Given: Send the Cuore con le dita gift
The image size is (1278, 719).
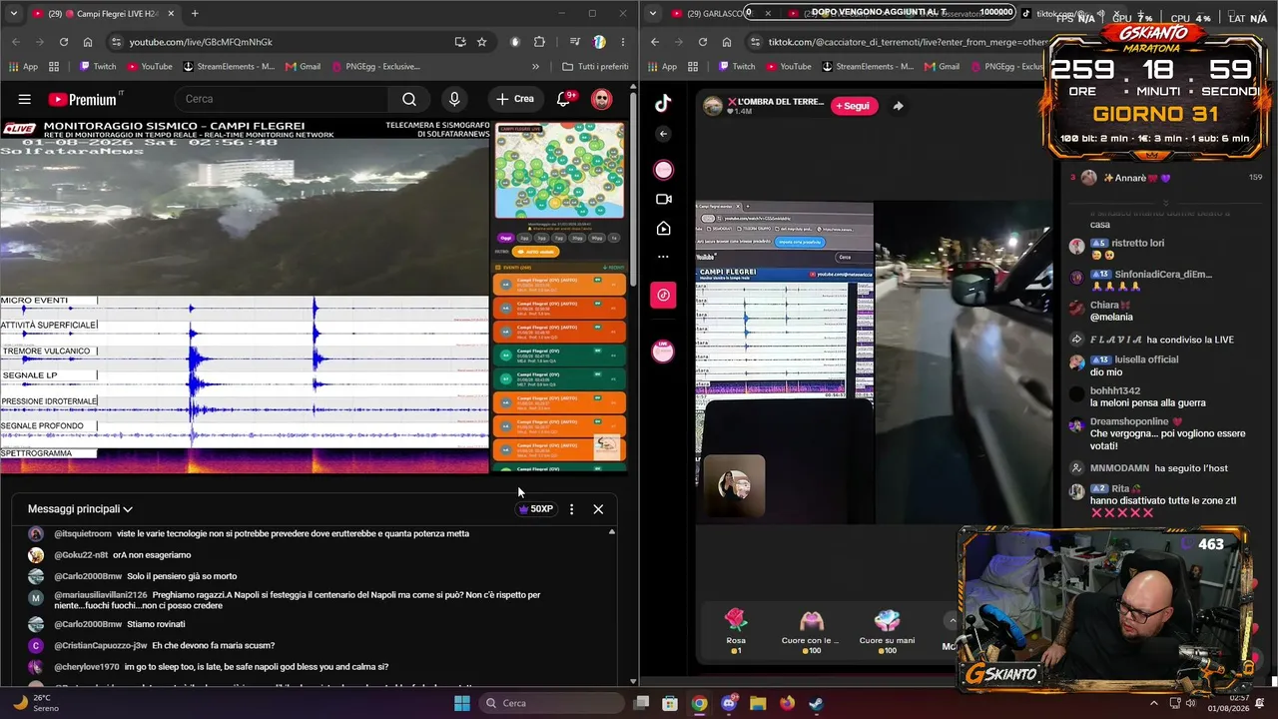Looking at the screenshot, I should [810, 631].
